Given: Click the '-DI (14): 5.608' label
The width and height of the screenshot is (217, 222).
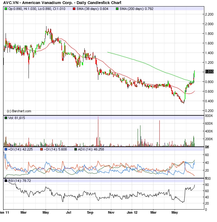Looking at the screenshot, I should (55, 149).
